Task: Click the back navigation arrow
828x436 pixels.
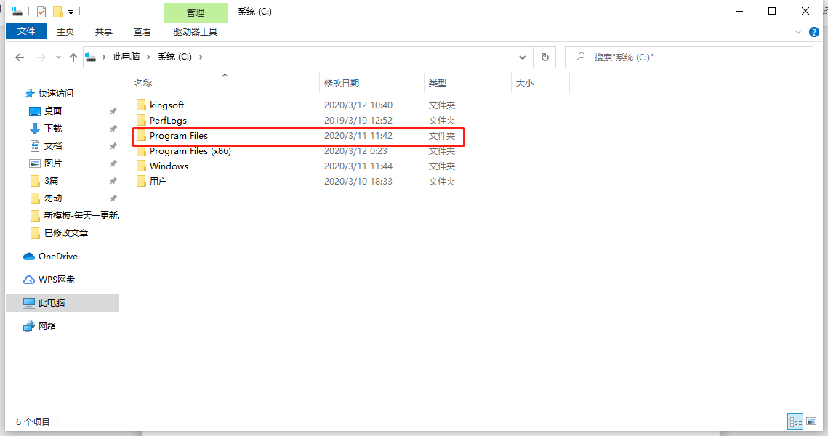Action: coord(20,57)
